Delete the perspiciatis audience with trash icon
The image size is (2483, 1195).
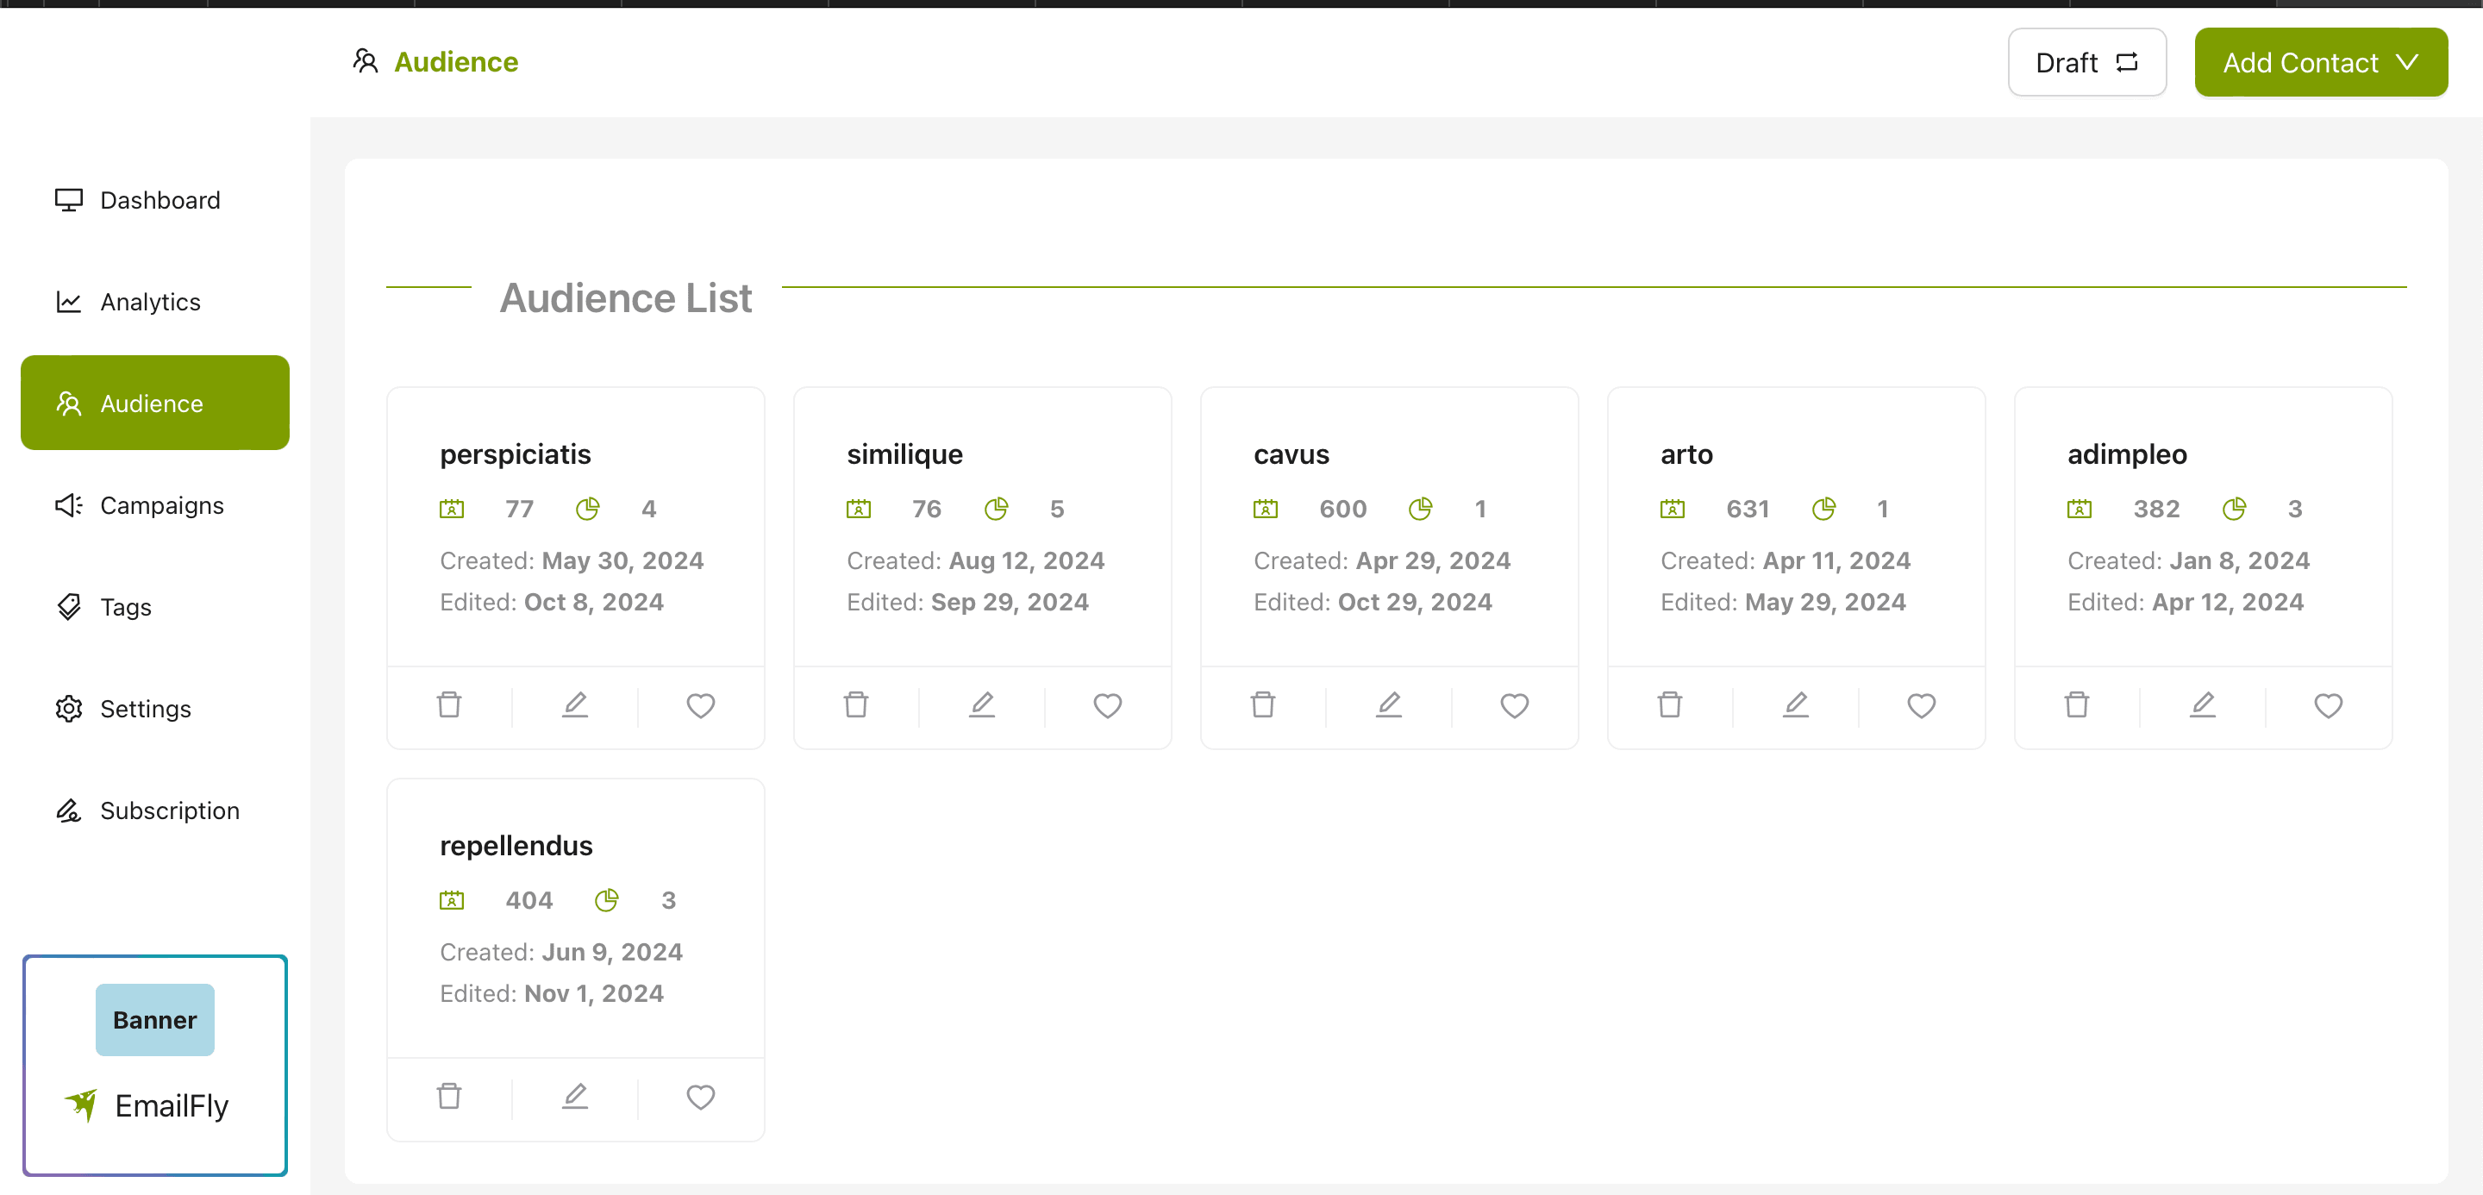pos(449,704)
